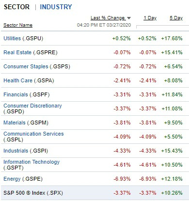Open the Real Estate (.GSPRE) sector link

coord(31,52)
